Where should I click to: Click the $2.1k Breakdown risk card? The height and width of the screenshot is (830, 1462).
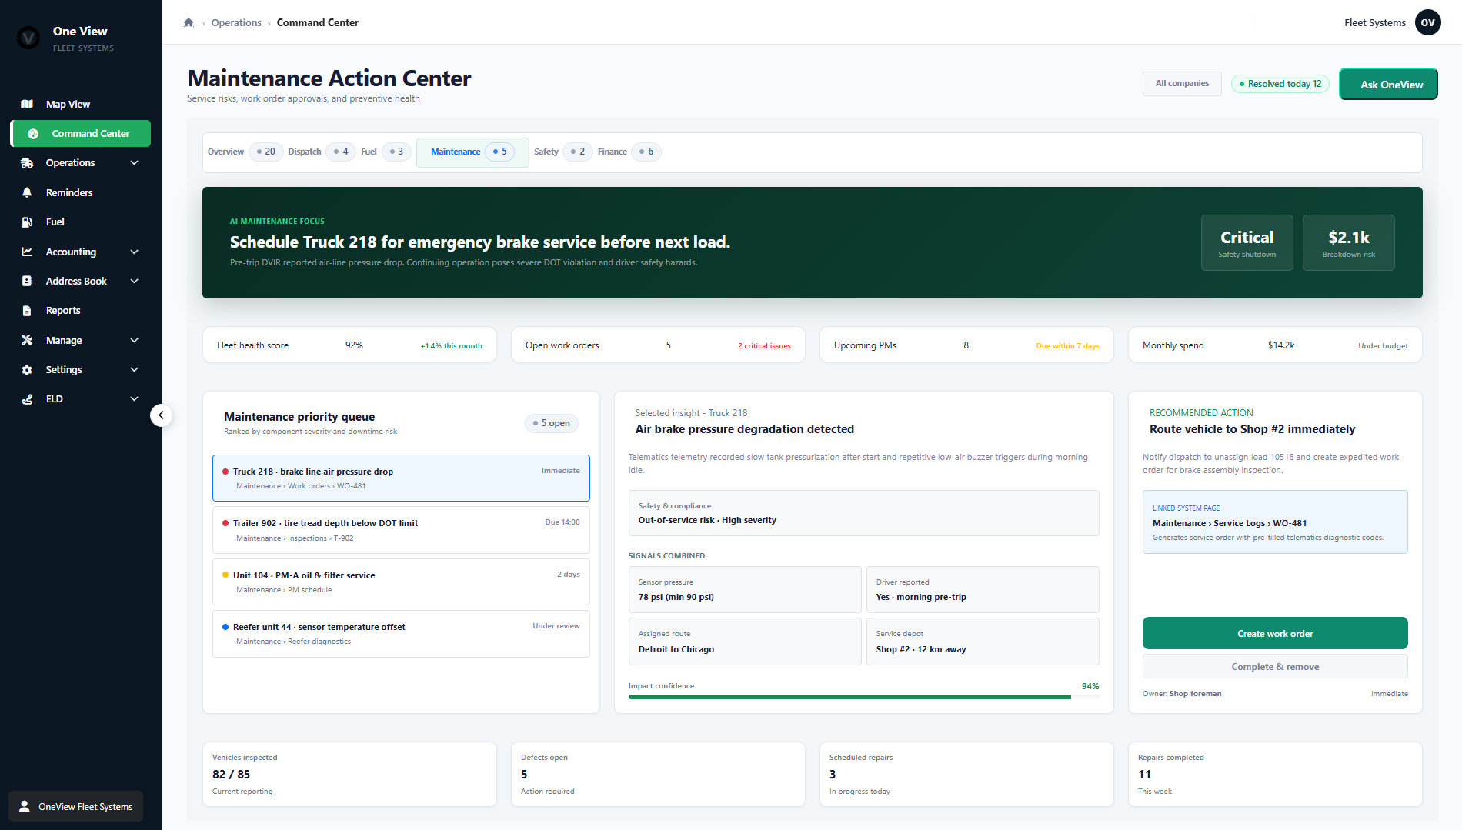[1348, 242]
